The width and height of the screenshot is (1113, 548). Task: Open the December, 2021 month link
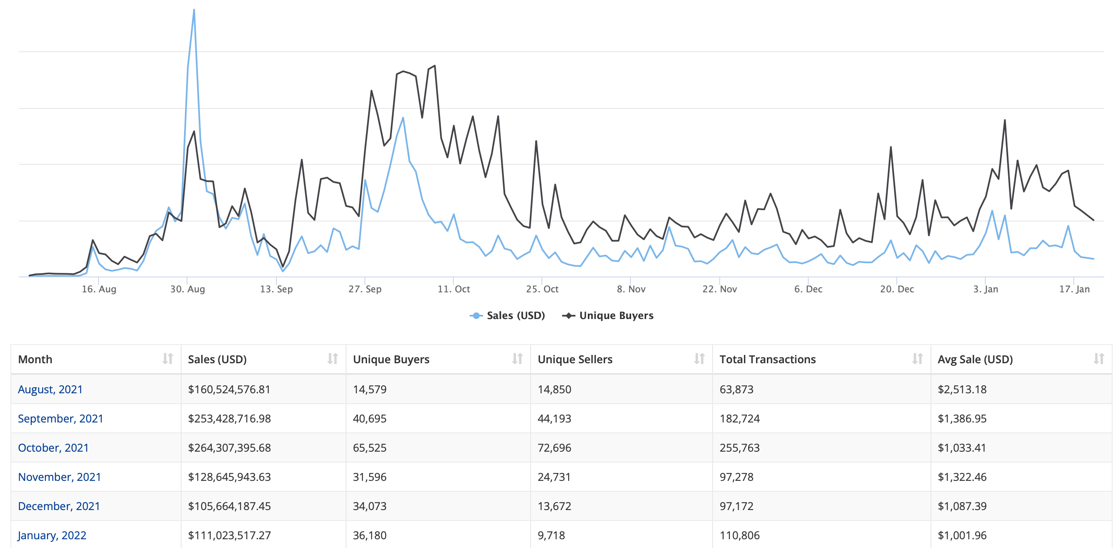[x=59, y=506]
